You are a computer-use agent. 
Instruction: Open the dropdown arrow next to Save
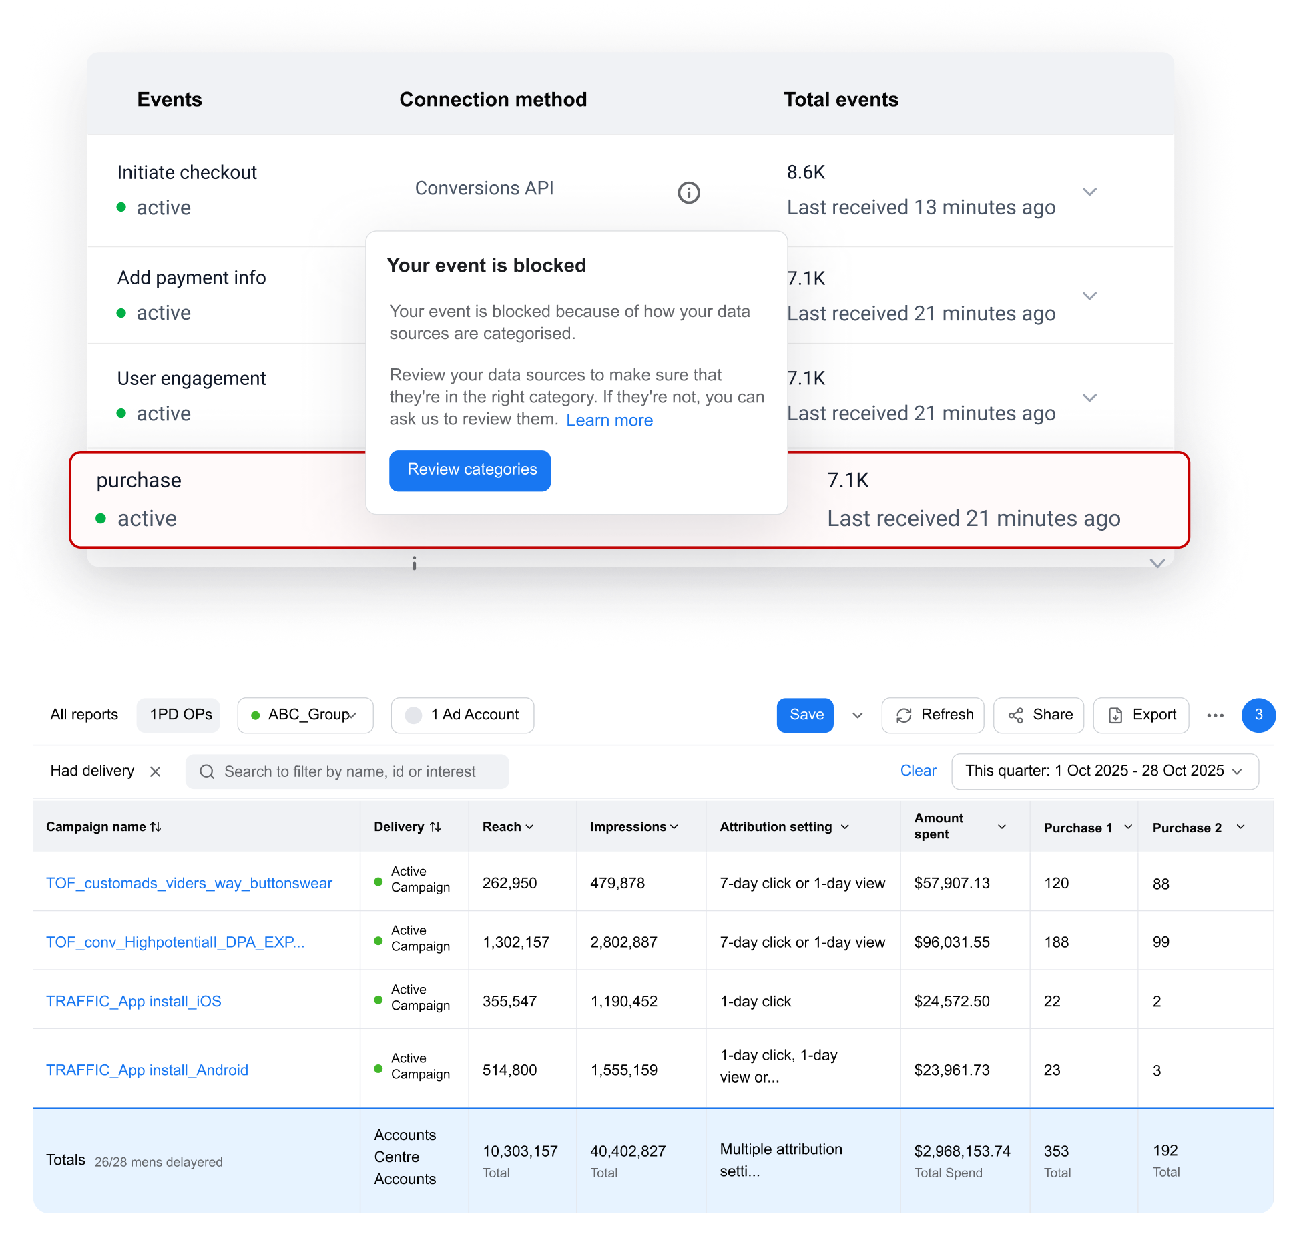858,715
